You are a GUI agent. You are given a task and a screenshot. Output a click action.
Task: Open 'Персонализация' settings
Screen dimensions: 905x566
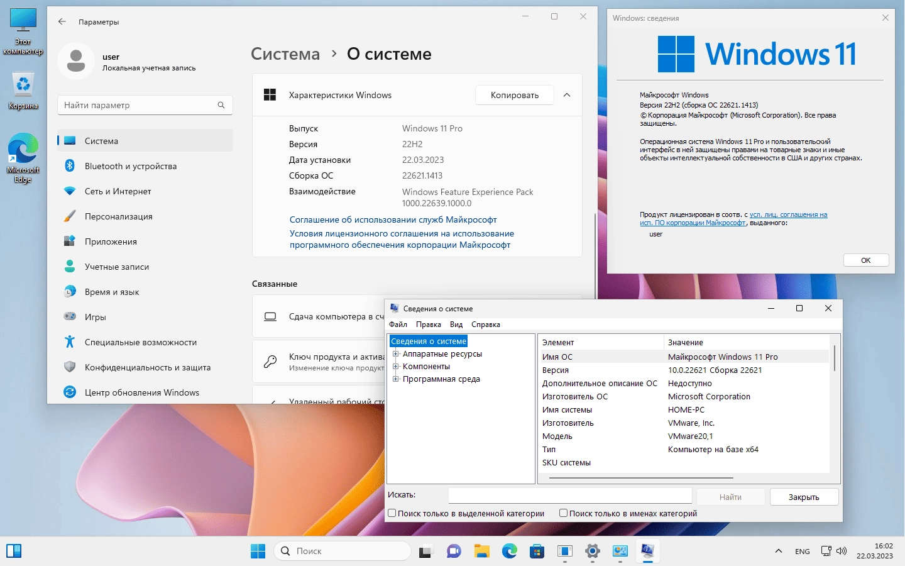click(x=145, y=216)
